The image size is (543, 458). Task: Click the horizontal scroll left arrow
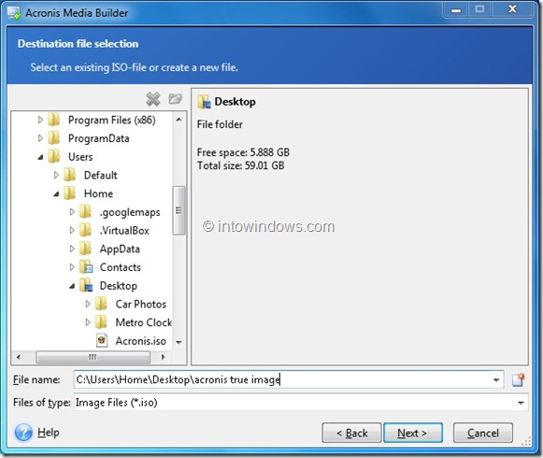[19, 357]
